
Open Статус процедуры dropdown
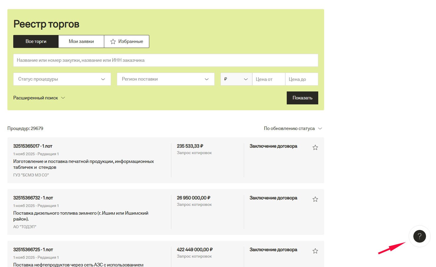click(62, 79)
